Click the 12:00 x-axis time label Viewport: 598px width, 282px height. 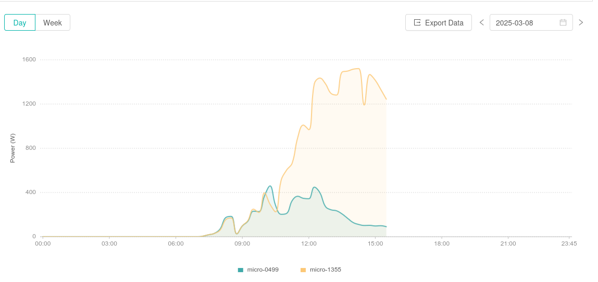[309, 243]
